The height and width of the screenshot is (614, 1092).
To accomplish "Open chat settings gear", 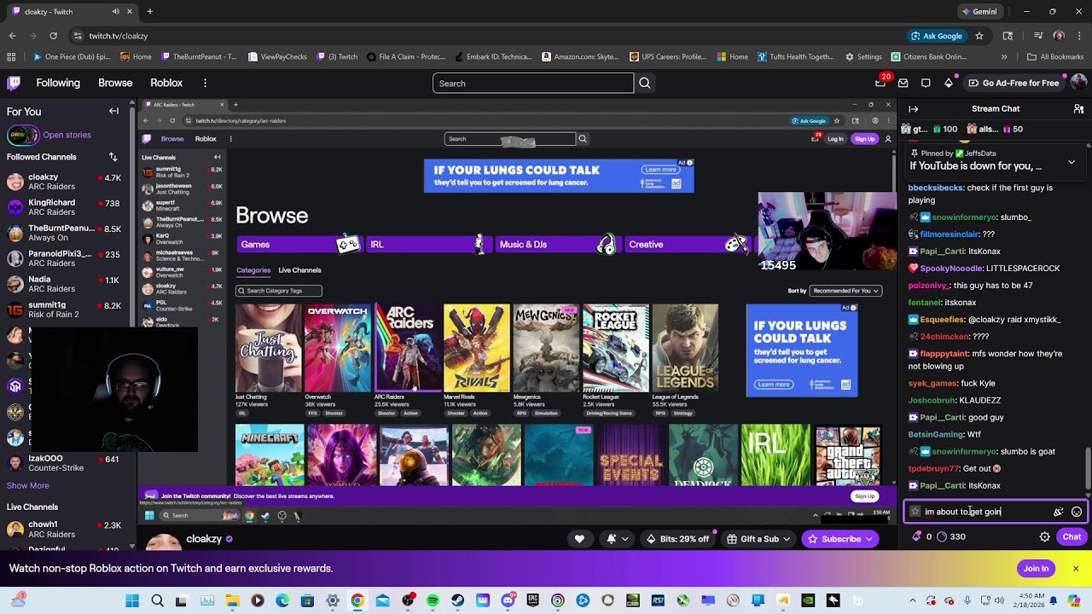I will click(x=1044, y=537).
